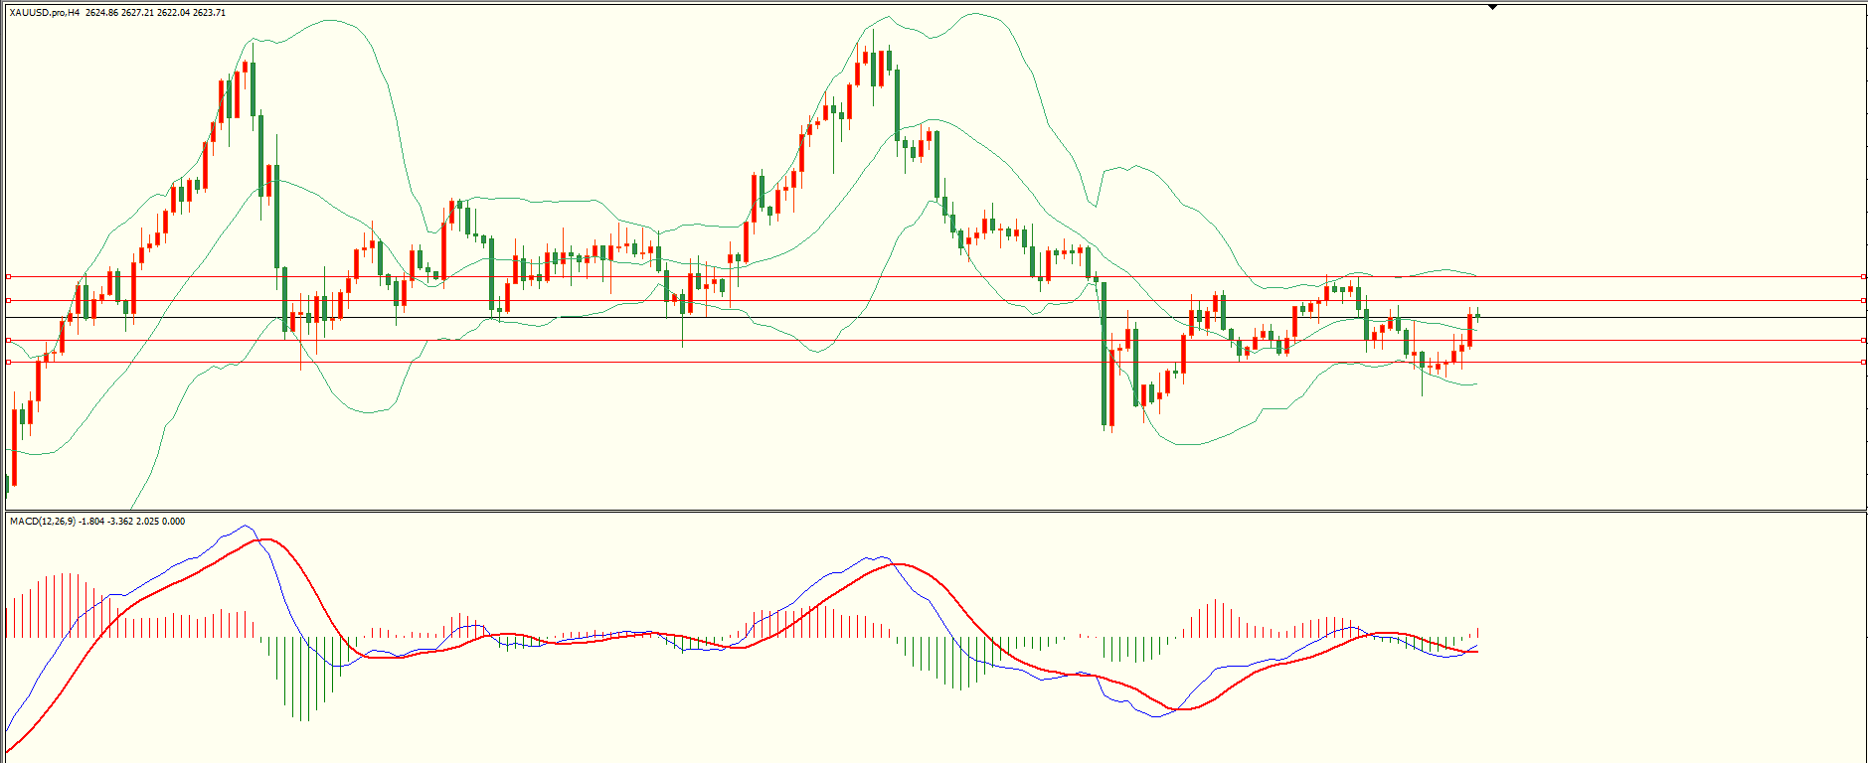Click the MACD value 2.025
This screenshot has width=1868, height=763.
coord(147,522)
